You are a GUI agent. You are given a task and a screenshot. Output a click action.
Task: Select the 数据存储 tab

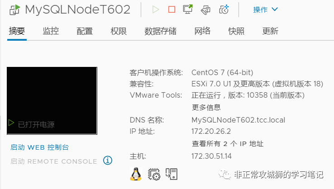pyautogui.click(x=160, y=31)
